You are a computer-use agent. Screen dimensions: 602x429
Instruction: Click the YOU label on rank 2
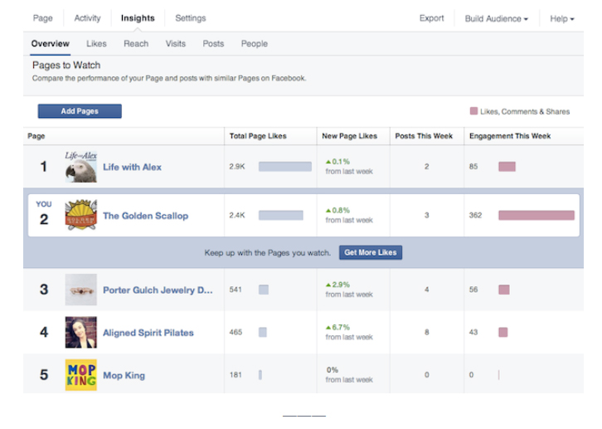tap(43, 204)
